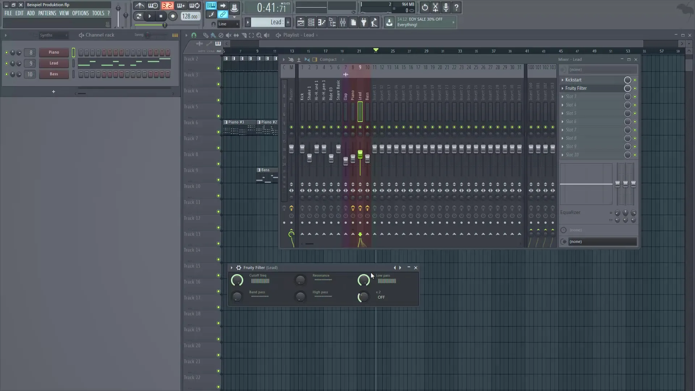Select the playlist draw pencil tool
Screen dimensions: 695x391
tap(206, 35)
